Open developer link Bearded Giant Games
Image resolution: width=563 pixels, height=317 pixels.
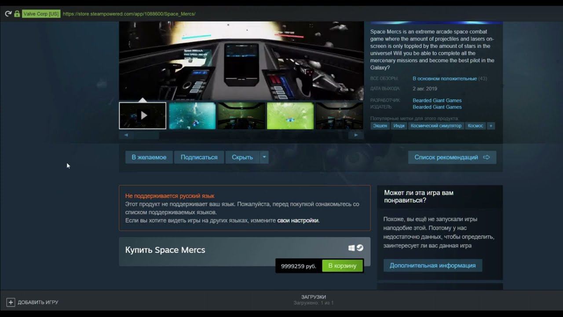(437, 100)
